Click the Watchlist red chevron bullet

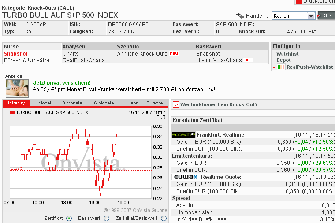274,54
